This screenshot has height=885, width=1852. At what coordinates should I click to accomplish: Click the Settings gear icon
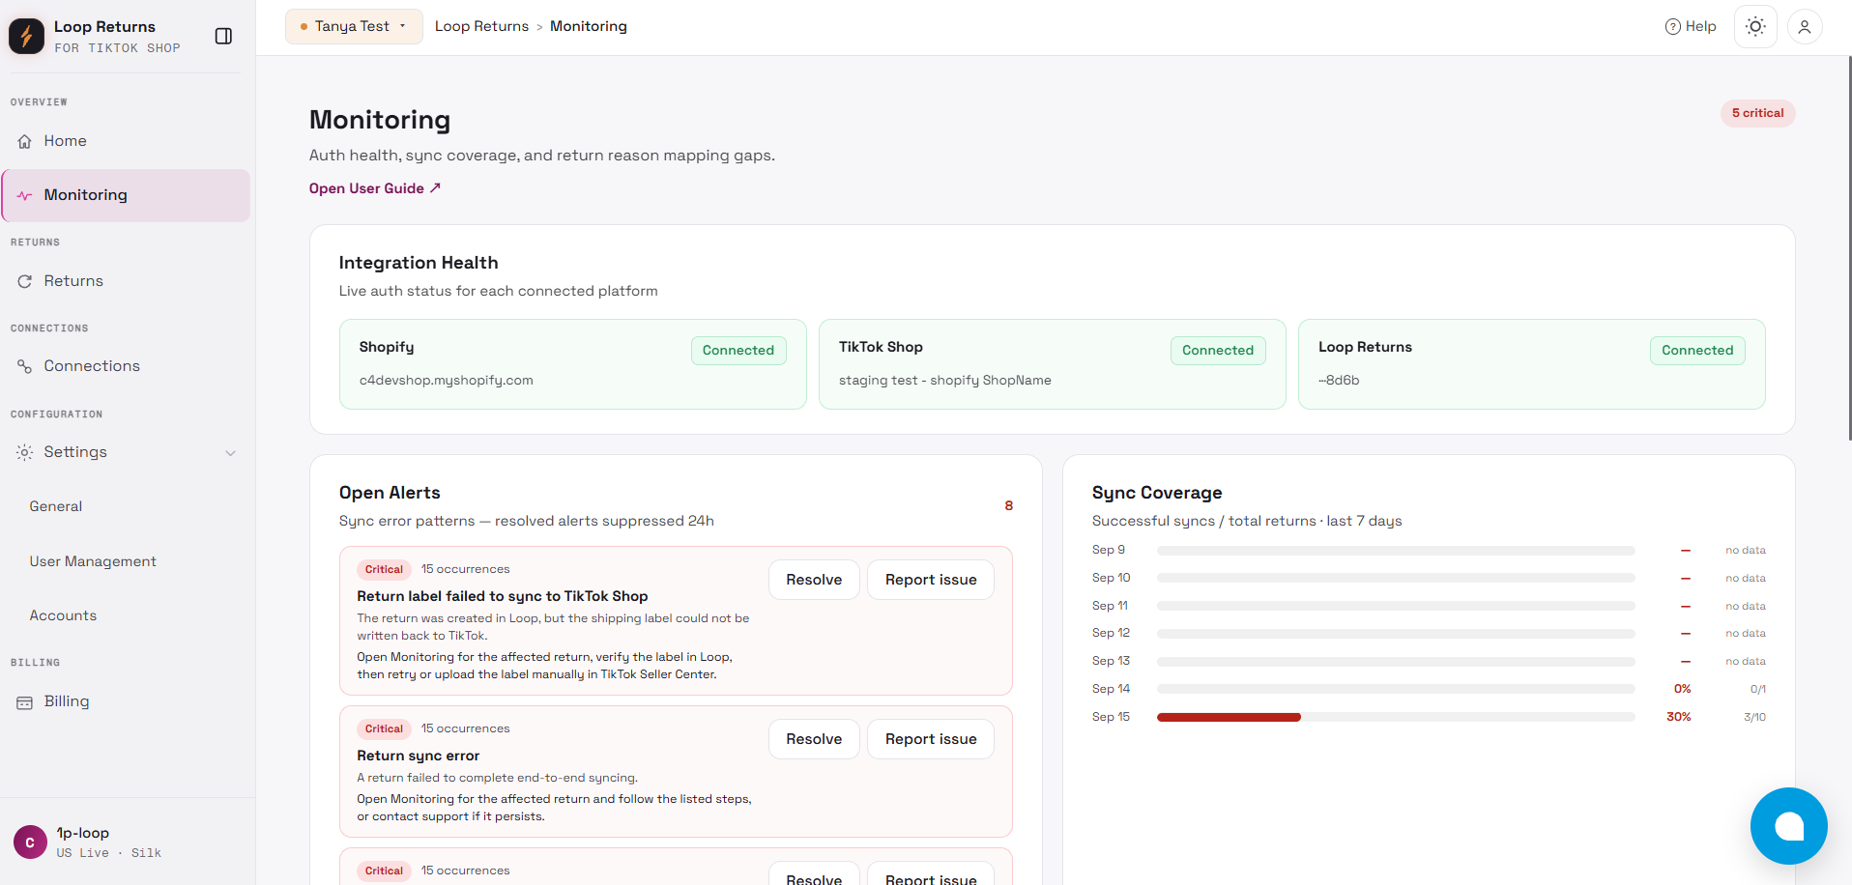(24, 452)
